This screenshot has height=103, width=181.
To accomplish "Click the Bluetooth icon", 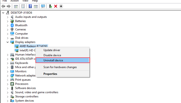I will tap(12, 25).
